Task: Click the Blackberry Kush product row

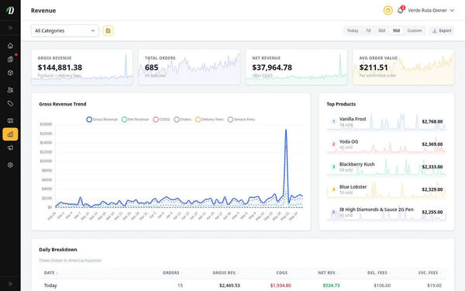Action: pyautogui.click(x=387, y=167)
